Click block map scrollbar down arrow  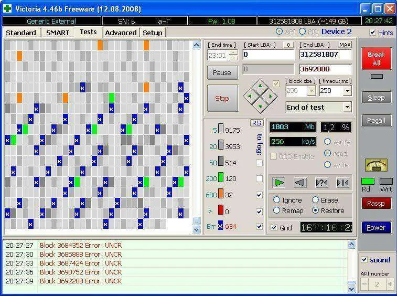point(197,229)
